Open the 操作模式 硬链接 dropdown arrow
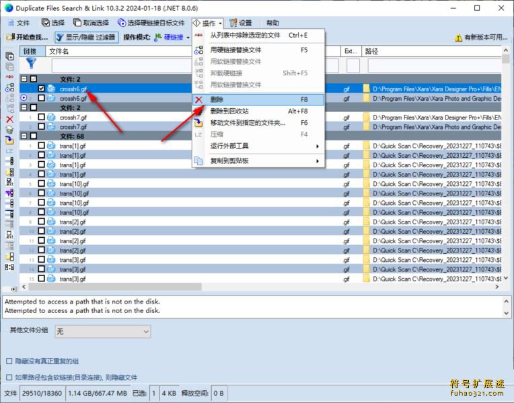514x403 pixels. pos(188,38)
